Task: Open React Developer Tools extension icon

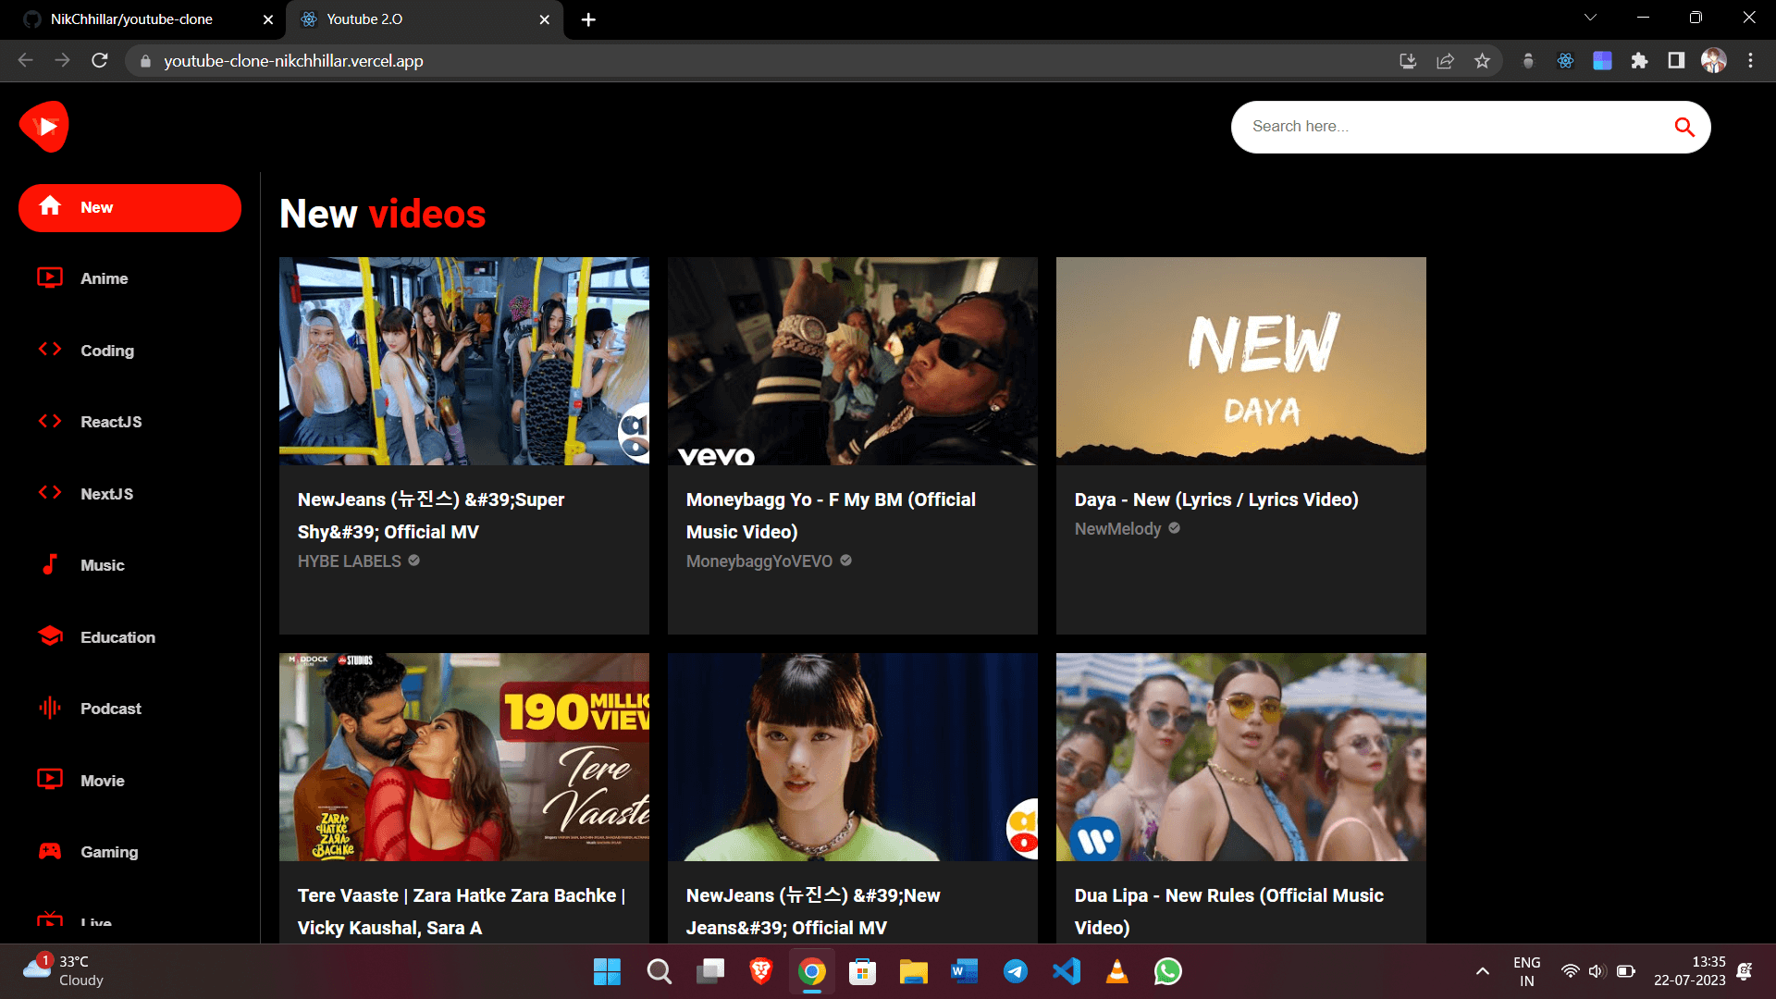Action: click(1565, 61)
